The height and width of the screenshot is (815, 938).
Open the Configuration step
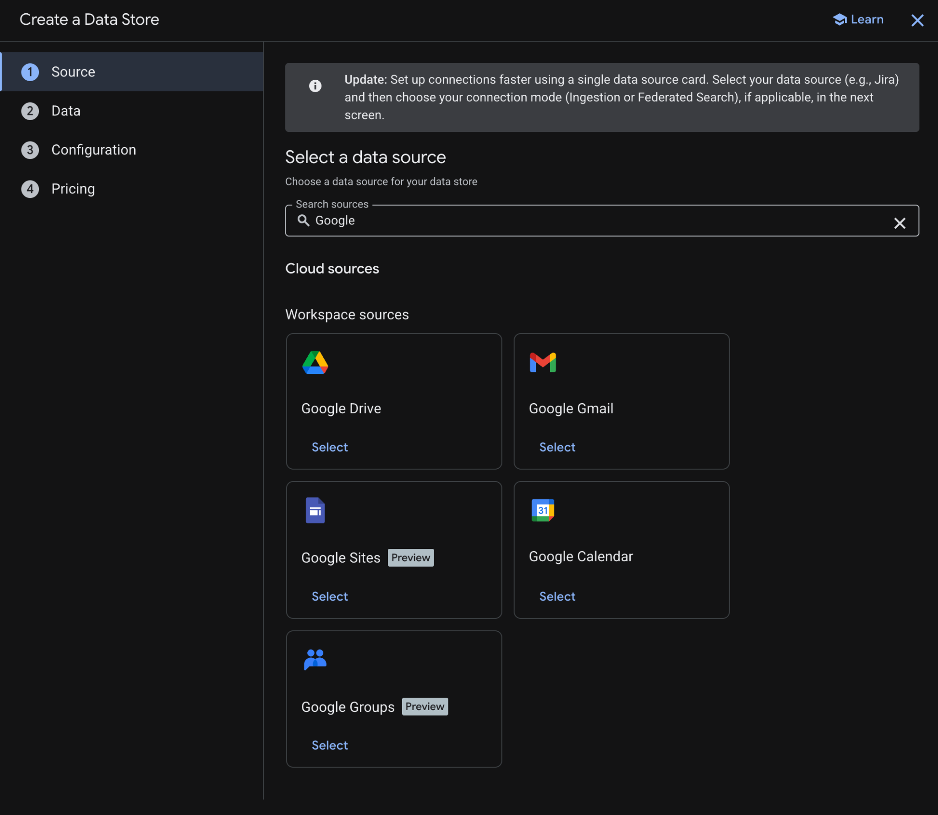click(93, 150)
